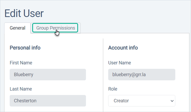
Task: Open the Role dropdown showing Creator
Action: tap(142, 101)
